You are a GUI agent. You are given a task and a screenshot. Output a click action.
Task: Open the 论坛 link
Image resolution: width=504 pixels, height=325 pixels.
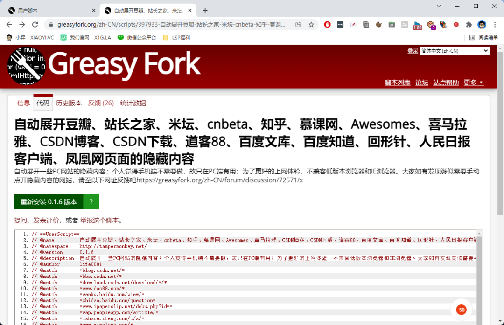(422, 83)
